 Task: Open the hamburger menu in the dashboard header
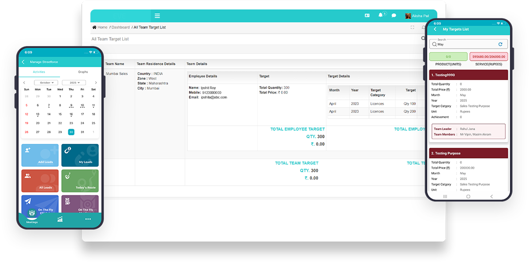pos(157,16)
